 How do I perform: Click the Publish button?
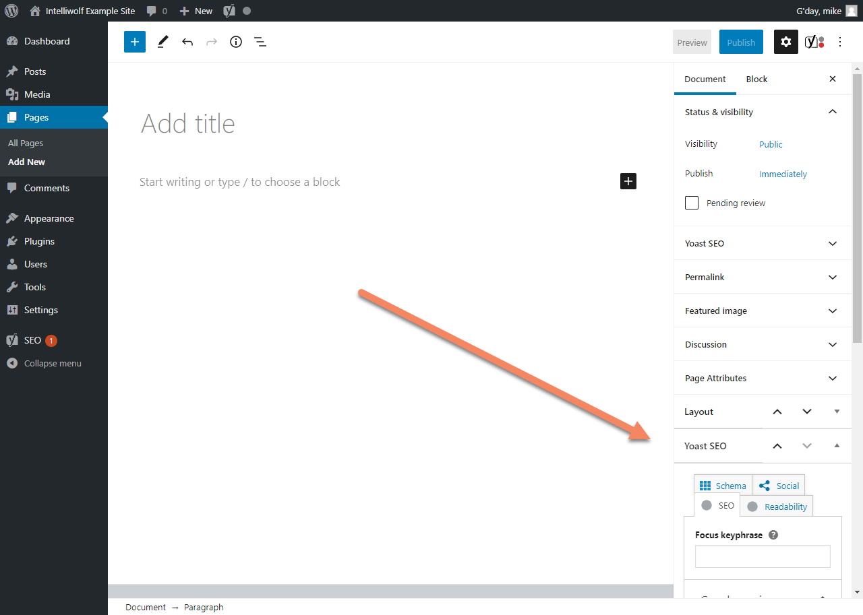pyautogui.click(x=741, y=42)
